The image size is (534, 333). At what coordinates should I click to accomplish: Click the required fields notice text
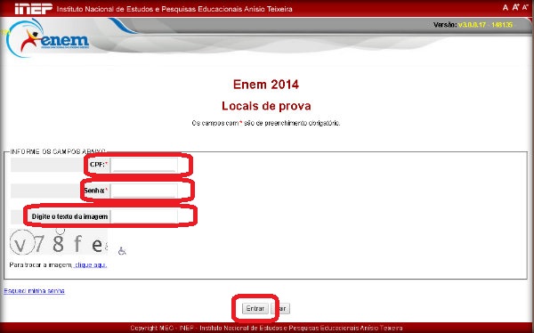[266, 123]
